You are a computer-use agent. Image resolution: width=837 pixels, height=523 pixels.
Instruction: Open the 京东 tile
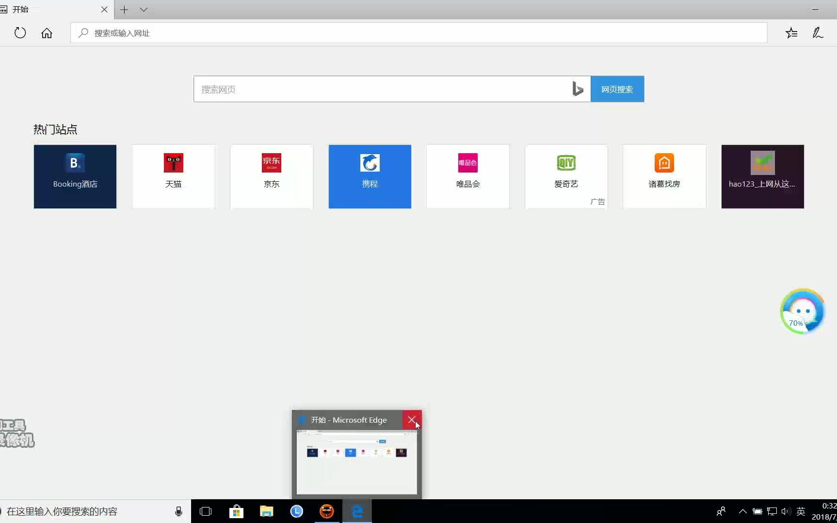[272, 176]
